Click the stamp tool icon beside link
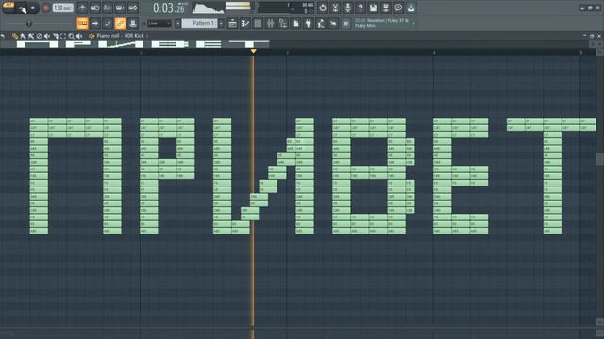 coord(133,24)
